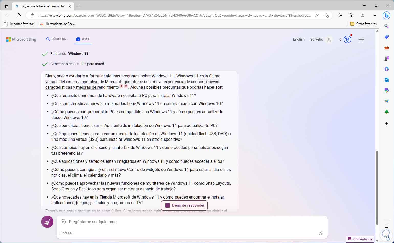Activate the Read aloud icon
The height and width of the screenshot is (243, 394).
[x=317, y=15]
